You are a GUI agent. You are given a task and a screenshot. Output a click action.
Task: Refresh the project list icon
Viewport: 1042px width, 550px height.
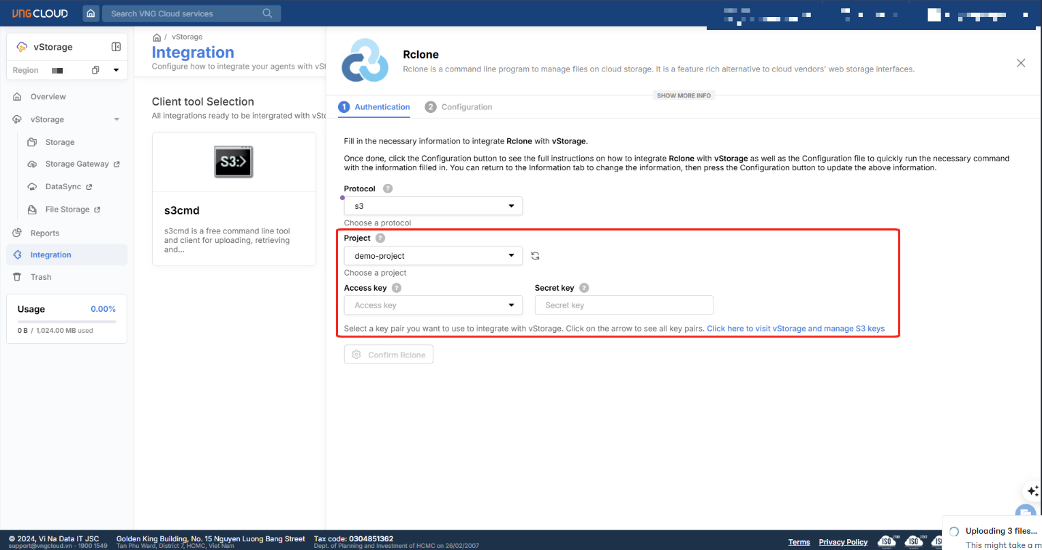[x=536, y=256]
